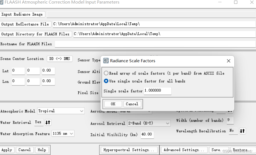256x155 pixels.
Task: Click the Radiance Scale Factors dialog icon
Action: [106, 61]
